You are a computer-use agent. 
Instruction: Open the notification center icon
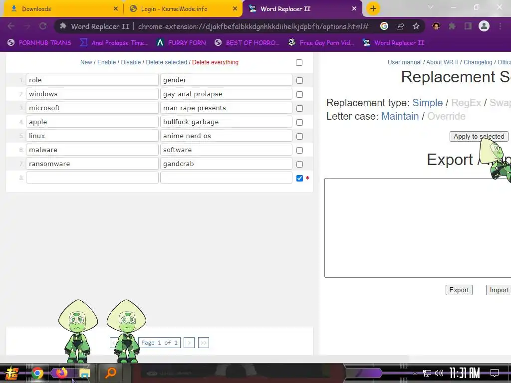coord(495,373)
